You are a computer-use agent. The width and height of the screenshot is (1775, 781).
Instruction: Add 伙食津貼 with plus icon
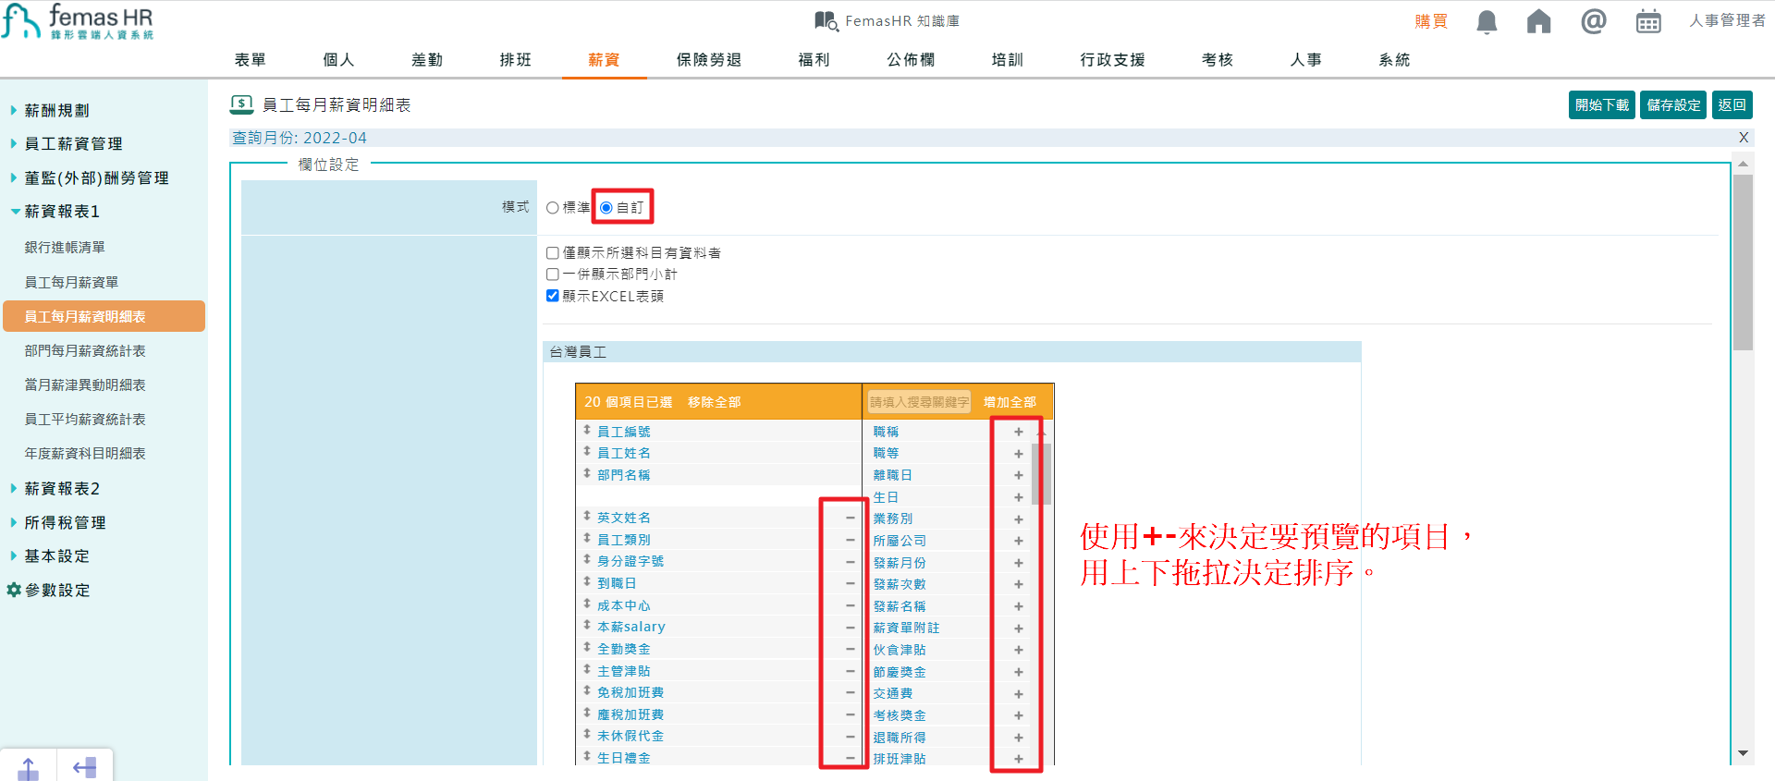click(1018, 651)
